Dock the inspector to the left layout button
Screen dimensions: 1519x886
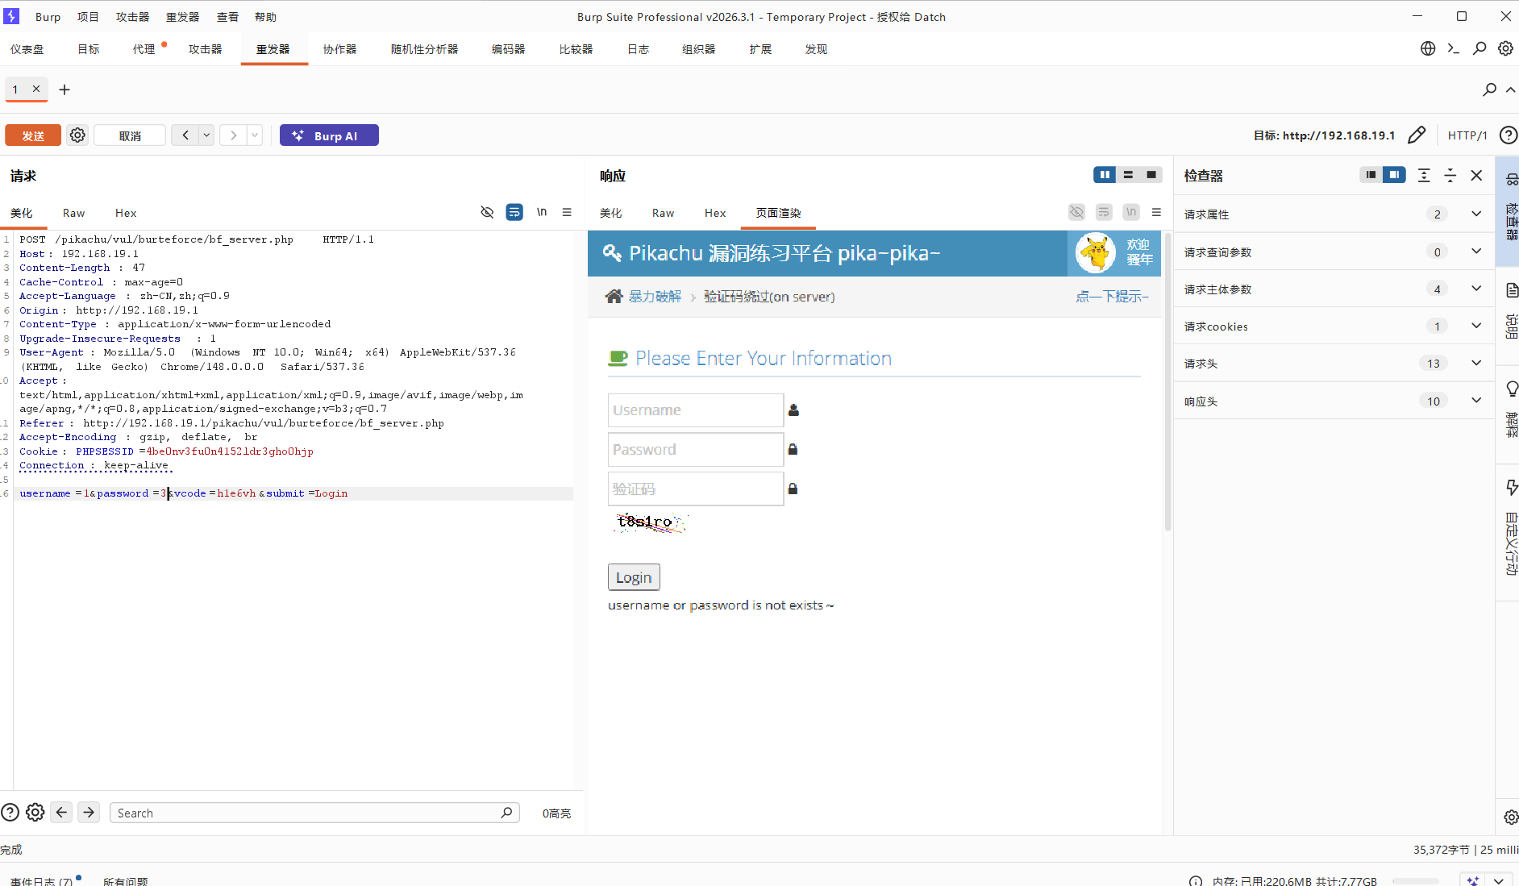point(1371,175)
